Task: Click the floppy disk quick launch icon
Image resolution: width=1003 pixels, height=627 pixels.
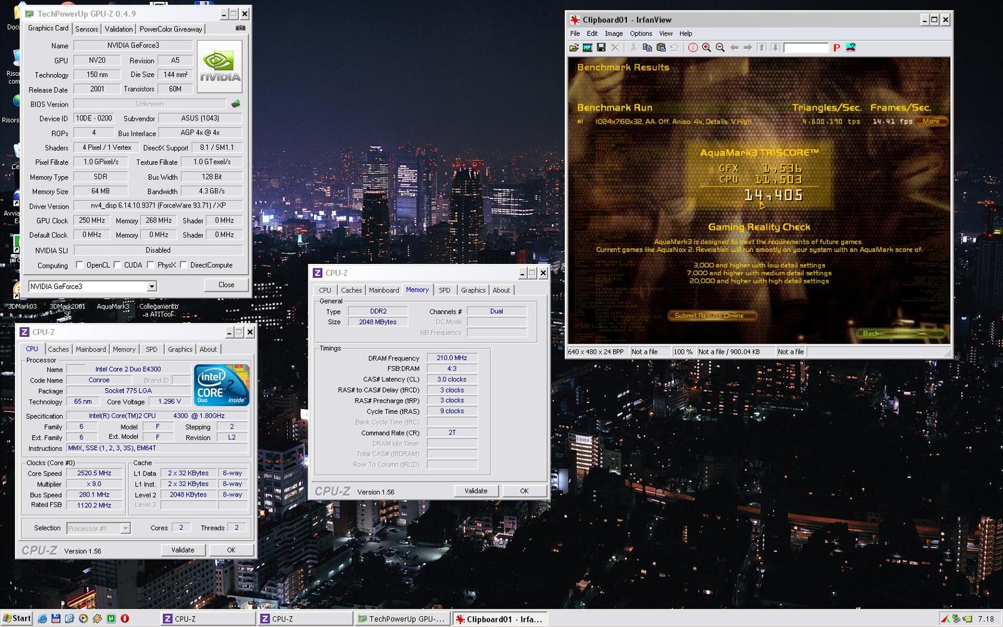Action: tap(56, 619)
